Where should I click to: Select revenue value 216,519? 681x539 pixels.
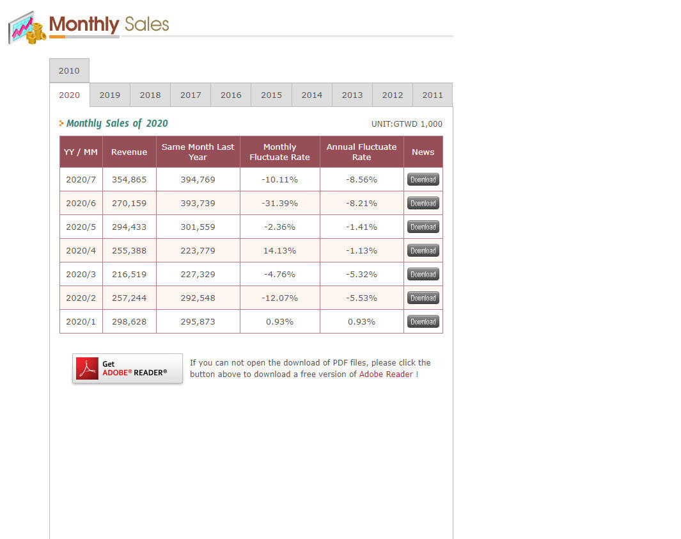(129, 274)
